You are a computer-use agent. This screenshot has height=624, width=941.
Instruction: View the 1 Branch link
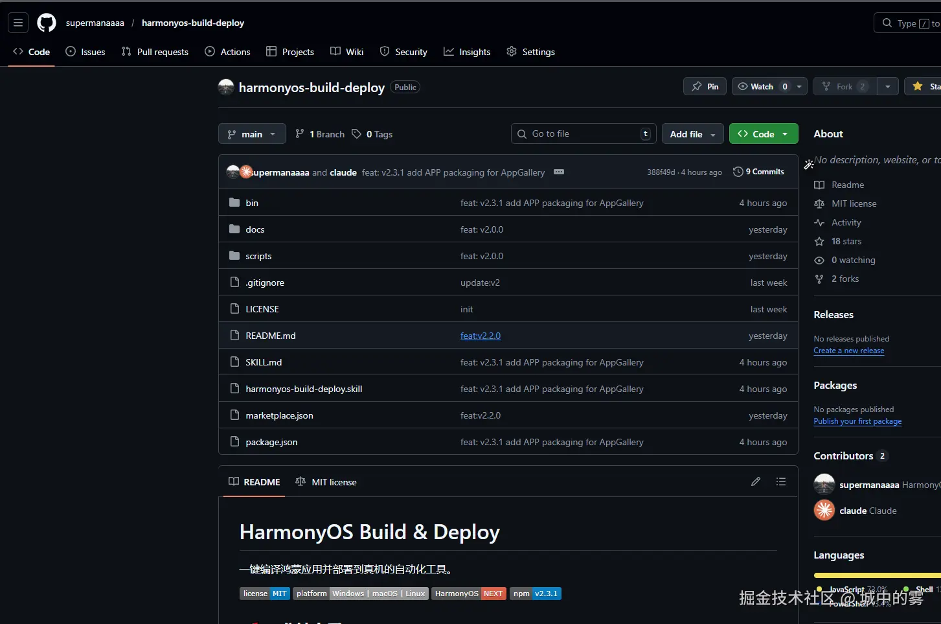[320, 134]
